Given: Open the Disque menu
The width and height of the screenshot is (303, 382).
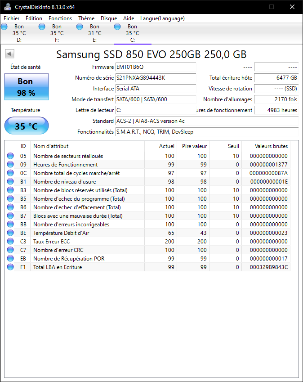Looking at the screenshot, I should pyautogui.click(x=109, y=18).
